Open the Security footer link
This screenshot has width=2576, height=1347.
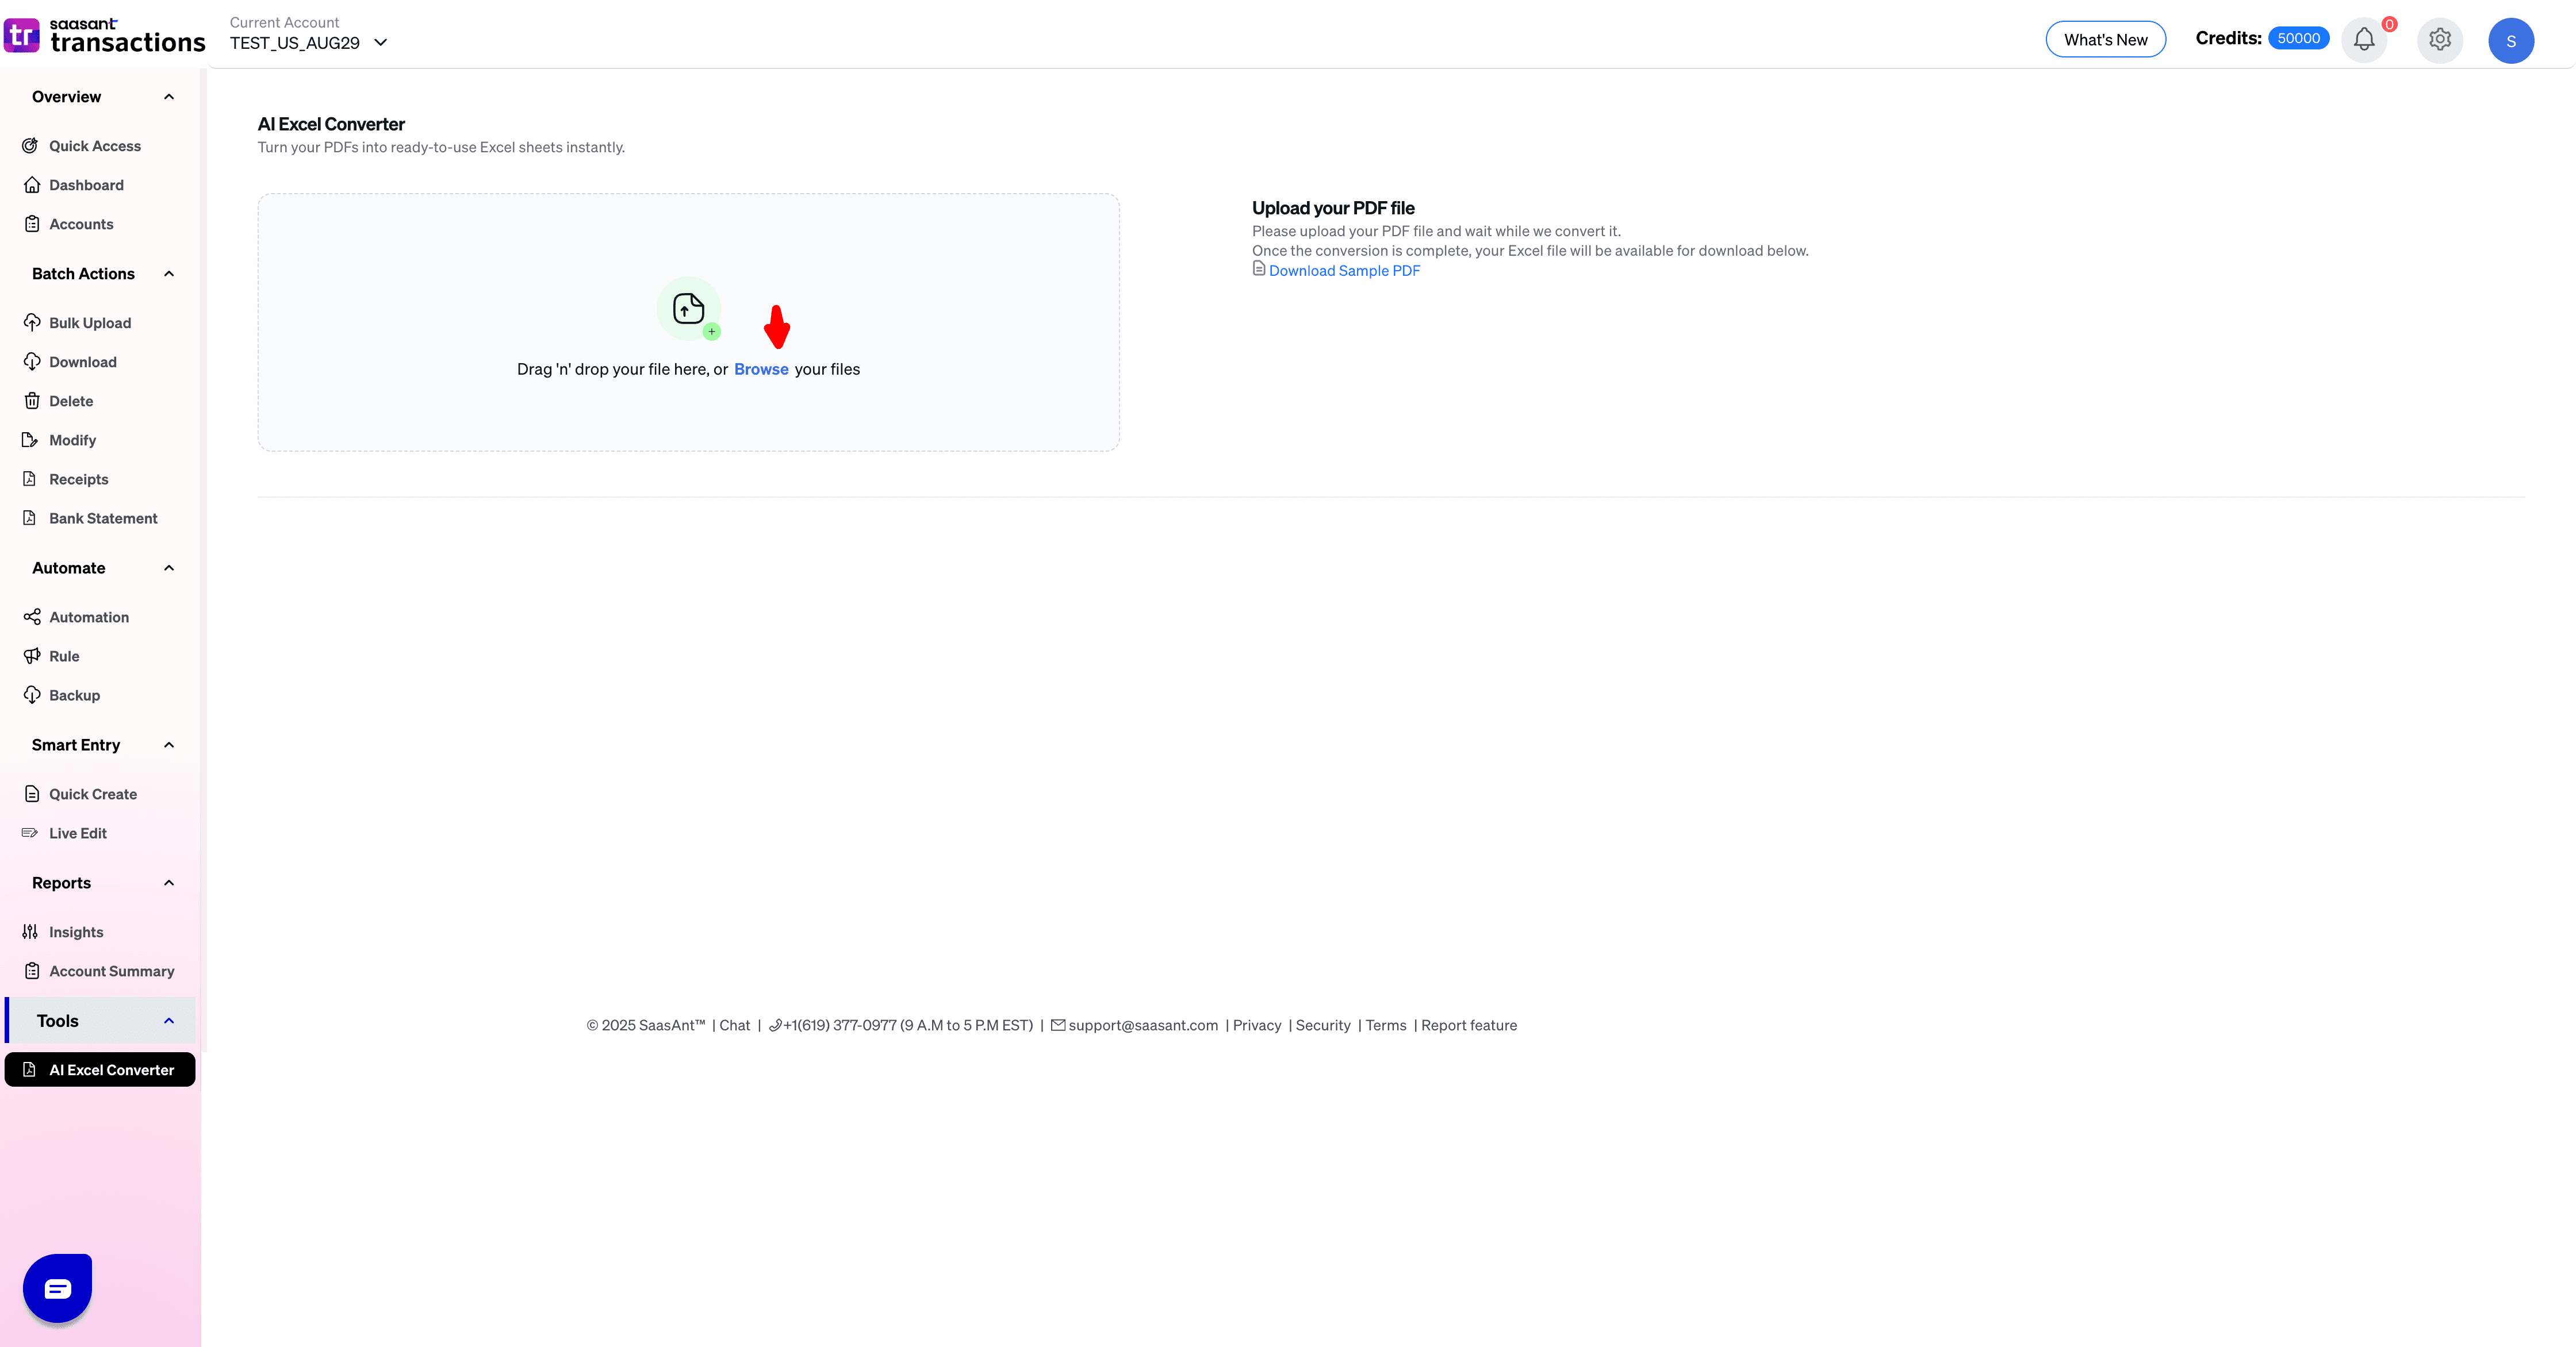coord(1323,1025)
